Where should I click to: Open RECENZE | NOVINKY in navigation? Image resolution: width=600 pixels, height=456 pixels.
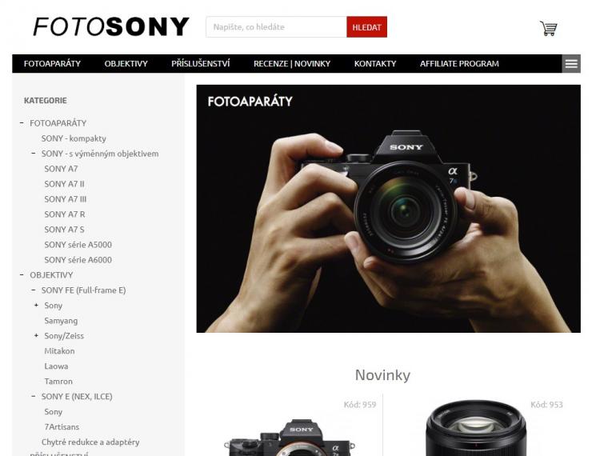(291, 63)
